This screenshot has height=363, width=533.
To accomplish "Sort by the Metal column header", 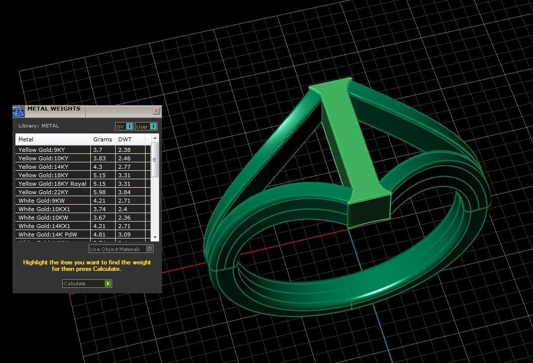I will pyautogui.click(x=52, y=139).
